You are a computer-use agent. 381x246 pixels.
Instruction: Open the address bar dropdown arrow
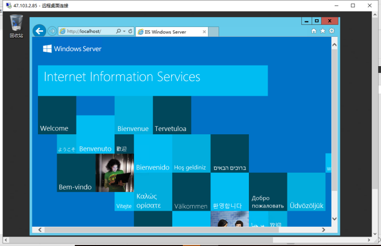[124, 31]
